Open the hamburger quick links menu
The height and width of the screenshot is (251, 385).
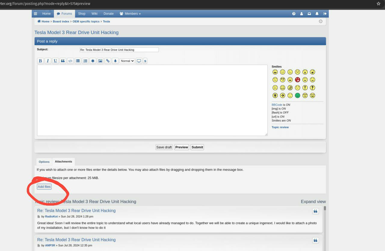point(35,14)
